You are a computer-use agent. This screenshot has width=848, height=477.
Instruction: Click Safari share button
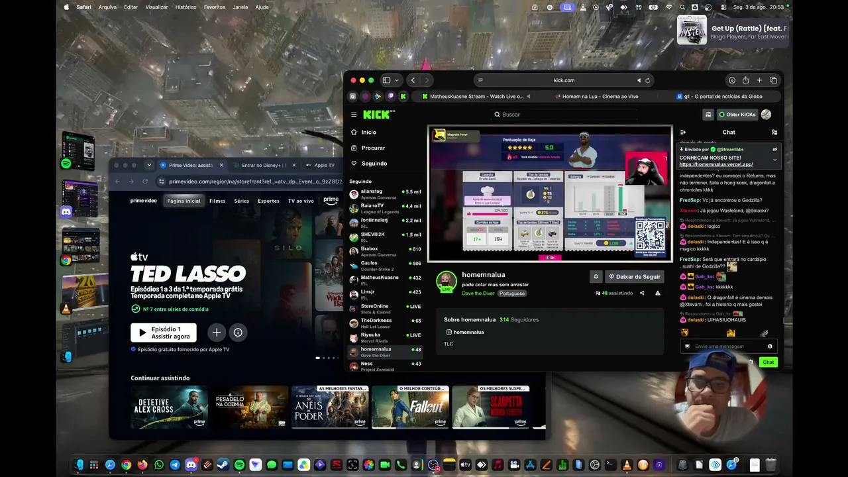coord(745,80)
